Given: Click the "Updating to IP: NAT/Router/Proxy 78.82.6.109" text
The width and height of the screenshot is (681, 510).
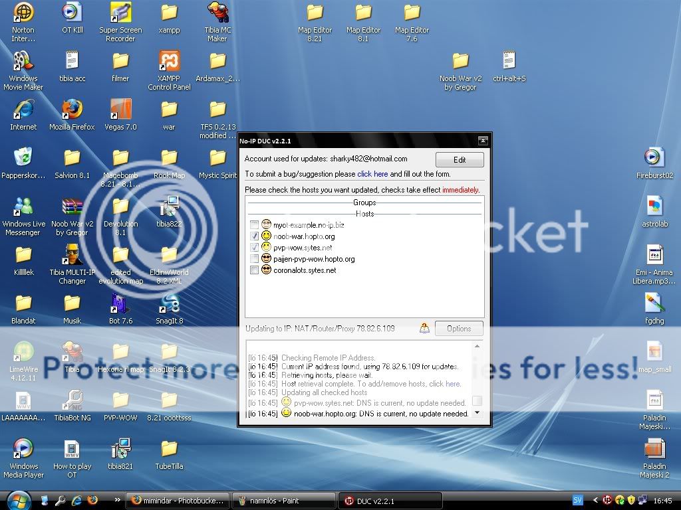Looking at the screenshot, I should coord(320,328).
